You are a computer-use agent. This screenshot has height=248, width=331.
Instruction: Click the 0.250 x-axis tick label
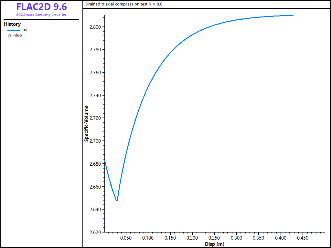pyautogui.click(x=214, y=238)
